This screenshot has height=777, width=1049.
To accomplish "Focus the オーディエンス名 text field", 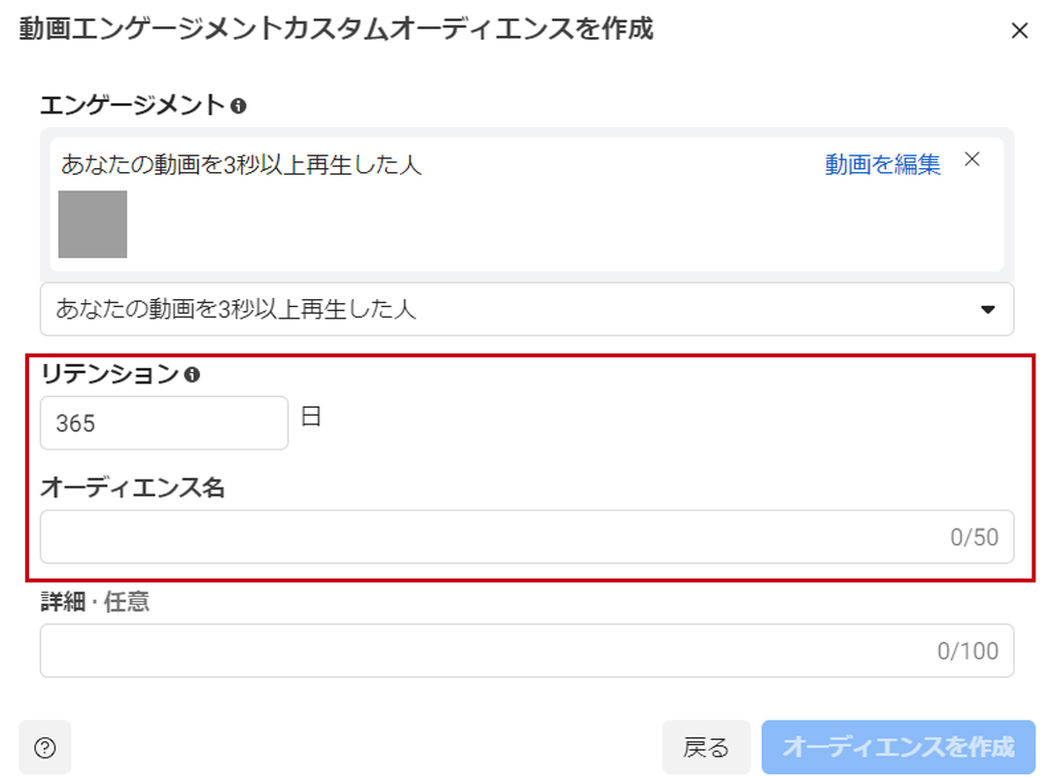I will (x=486, y=537).
